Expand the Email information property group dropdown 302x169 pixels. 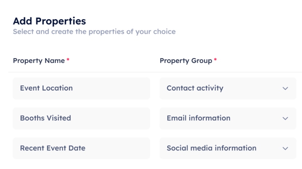coord(228,118)
